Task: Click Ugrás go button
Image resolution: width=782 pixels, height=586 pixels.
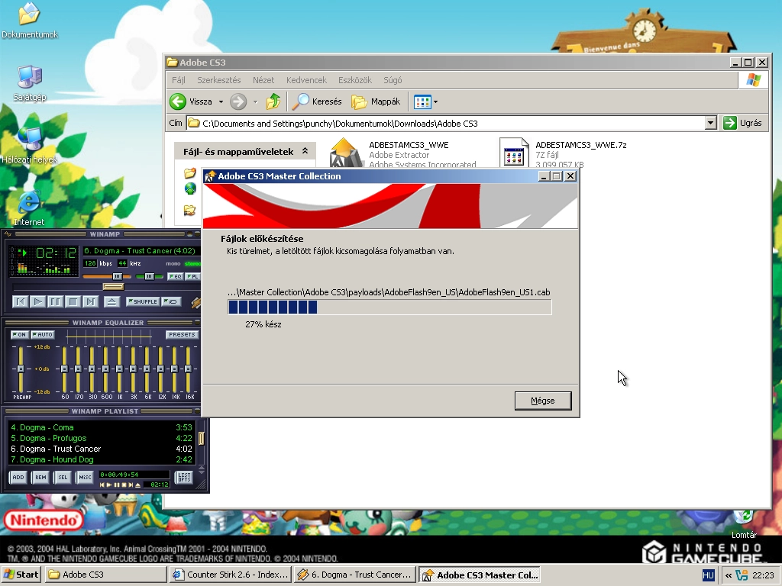Action: click(743, 123)
